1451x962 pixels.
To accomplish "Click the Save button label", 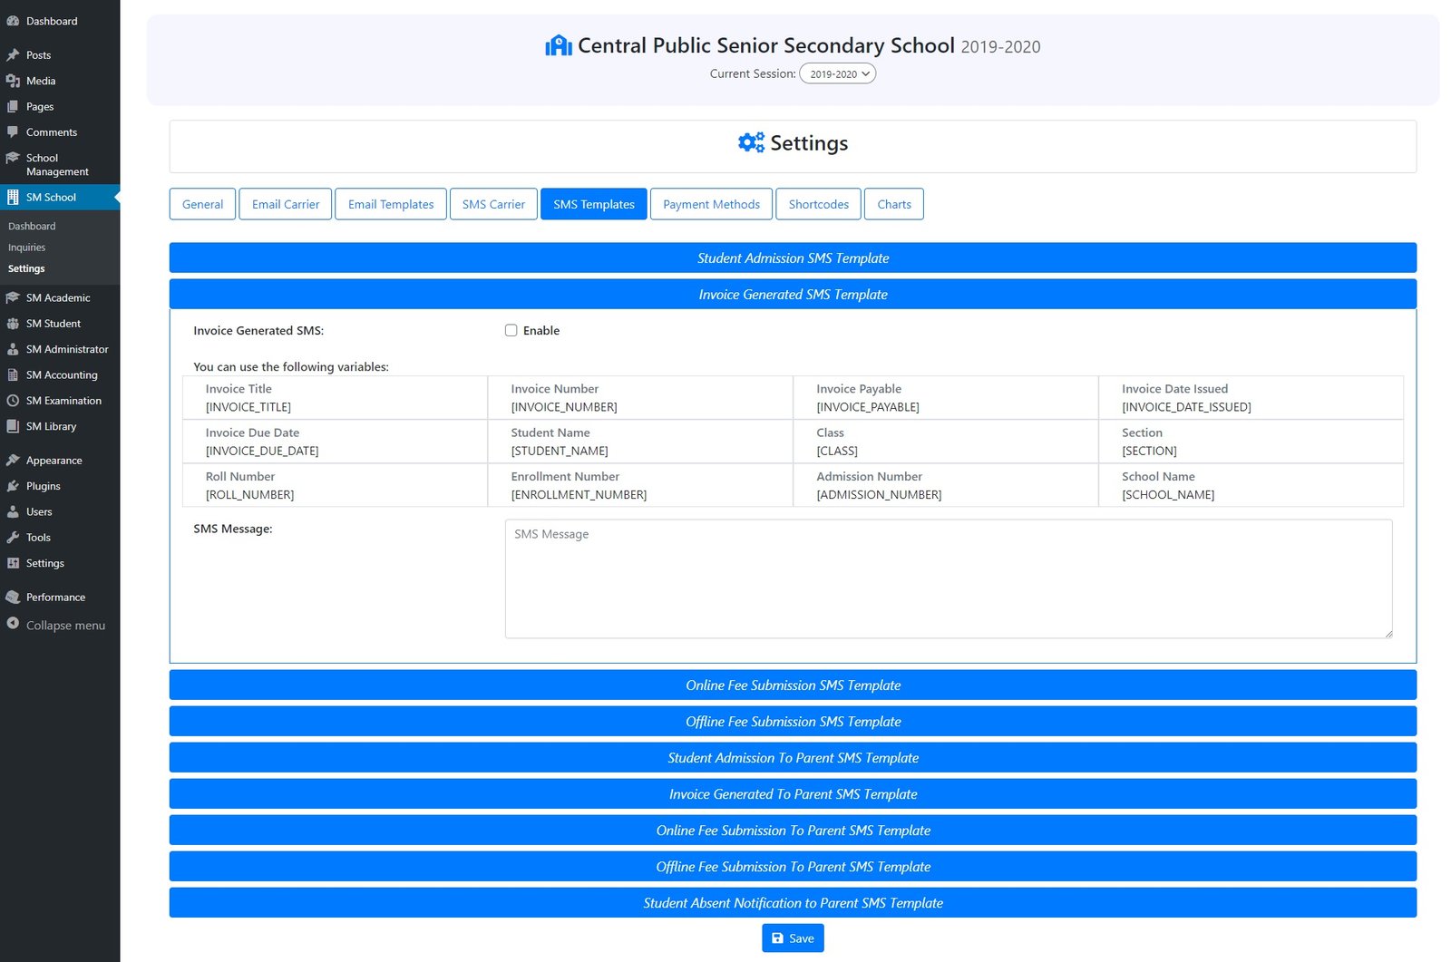I will [x=802, y=938].
